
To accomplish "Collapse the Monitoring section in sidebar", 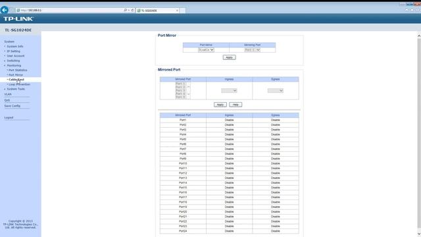I will click(14, 66).
